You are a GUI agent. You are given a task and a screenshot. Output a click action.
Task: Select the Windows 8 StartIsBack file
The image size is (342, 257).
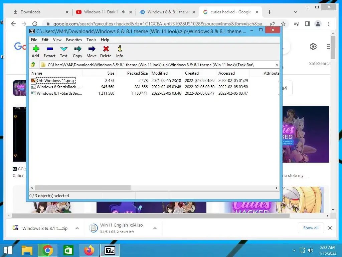pos(59,87)
